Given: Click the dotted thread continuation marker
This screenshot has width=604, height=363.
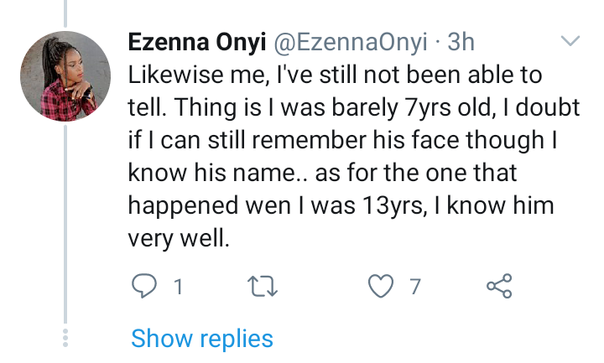Looking at the screenshot, I should pos(67,339).
